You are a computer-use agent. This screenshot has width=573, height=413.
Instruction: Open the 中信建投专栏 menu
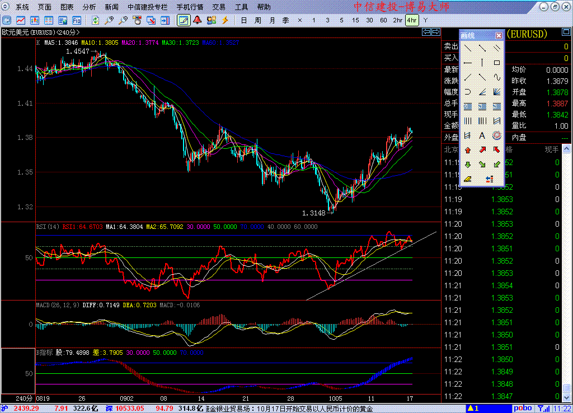(x=147, y=7)
